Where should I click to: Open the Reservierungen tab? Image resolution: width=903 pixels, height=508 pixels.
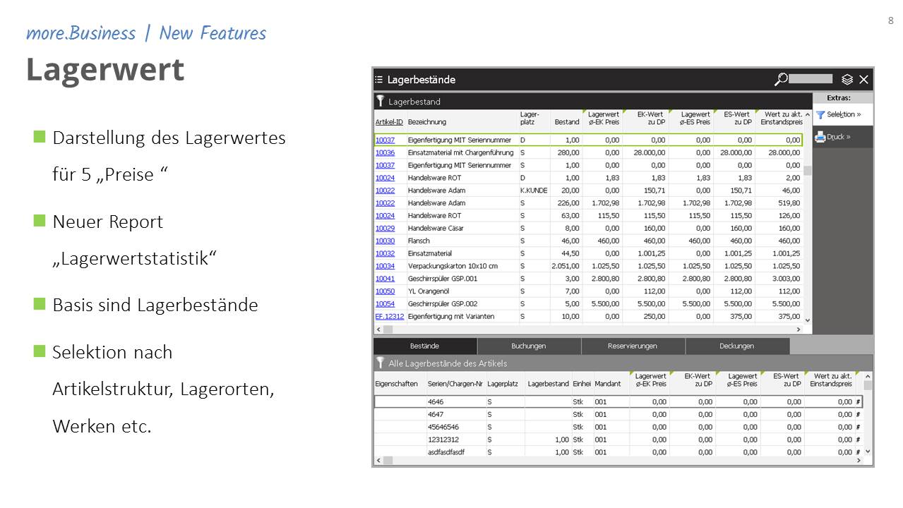click(633, 346)
